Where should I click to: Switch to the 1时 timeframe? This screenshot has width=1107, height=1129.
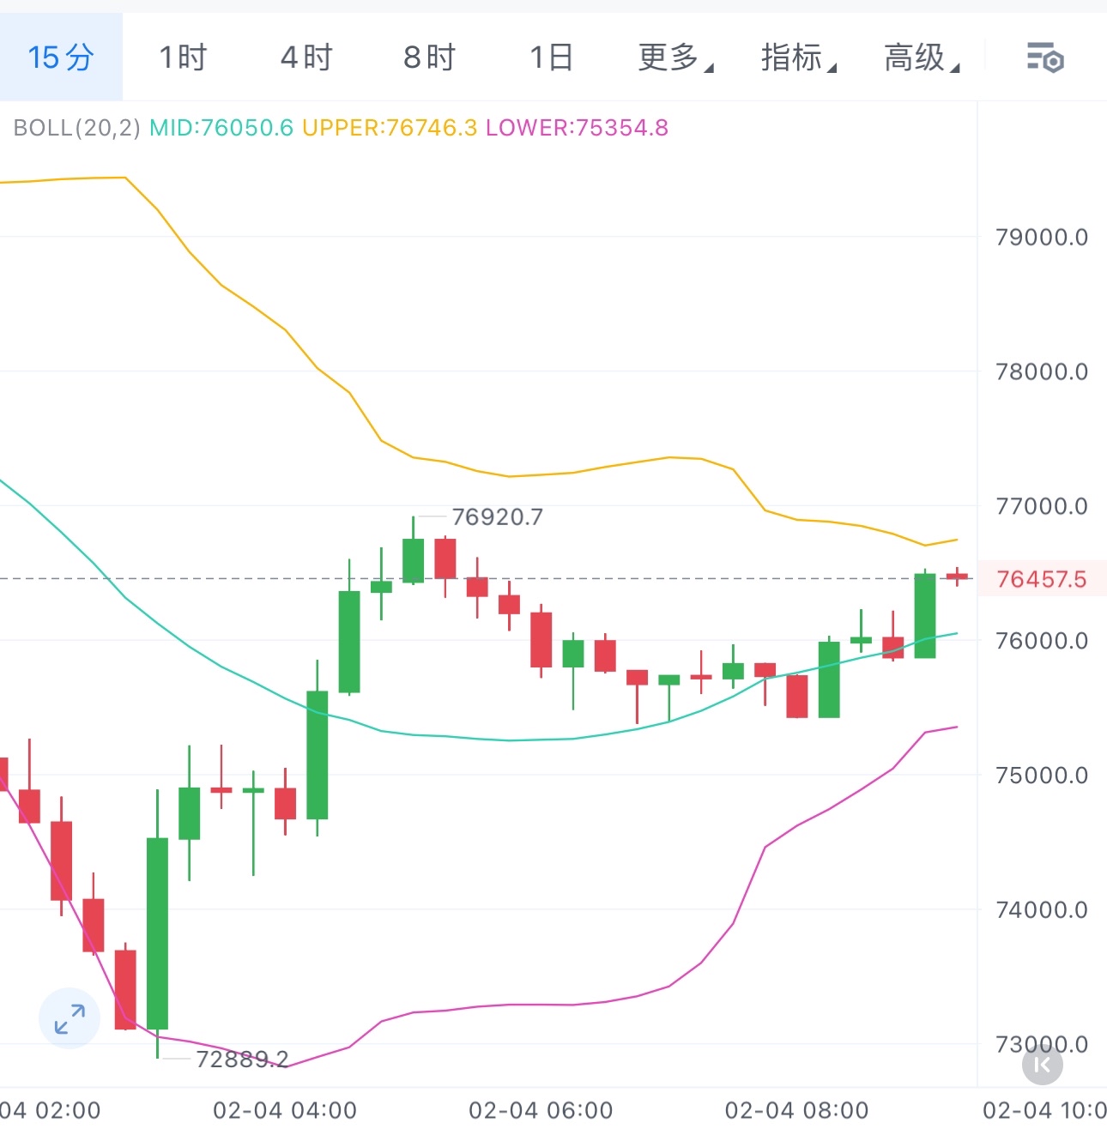click(183, 57)
